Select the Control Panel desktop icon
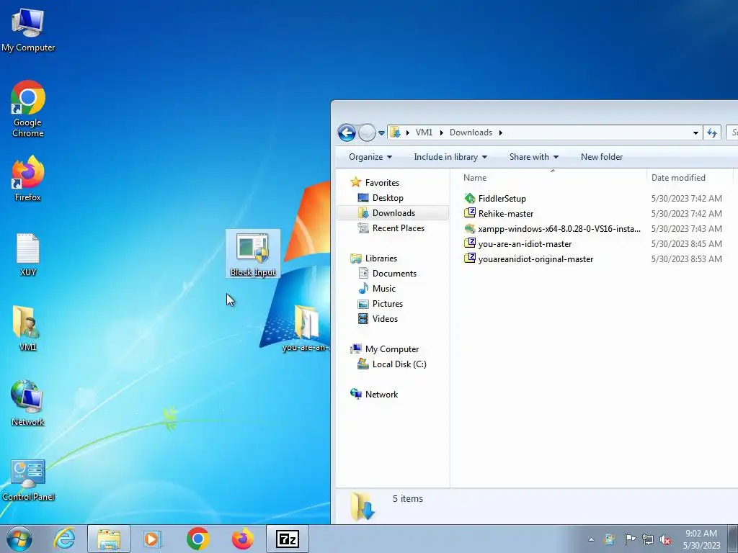This screenshot has height=553, width=738. coord(28,480)
